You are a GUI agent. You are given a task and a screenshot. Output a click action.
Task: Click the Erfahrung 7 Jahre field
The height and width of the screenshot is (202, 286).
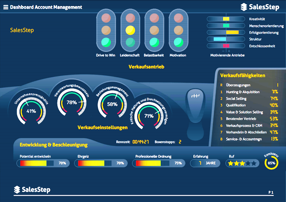(206, 163)
